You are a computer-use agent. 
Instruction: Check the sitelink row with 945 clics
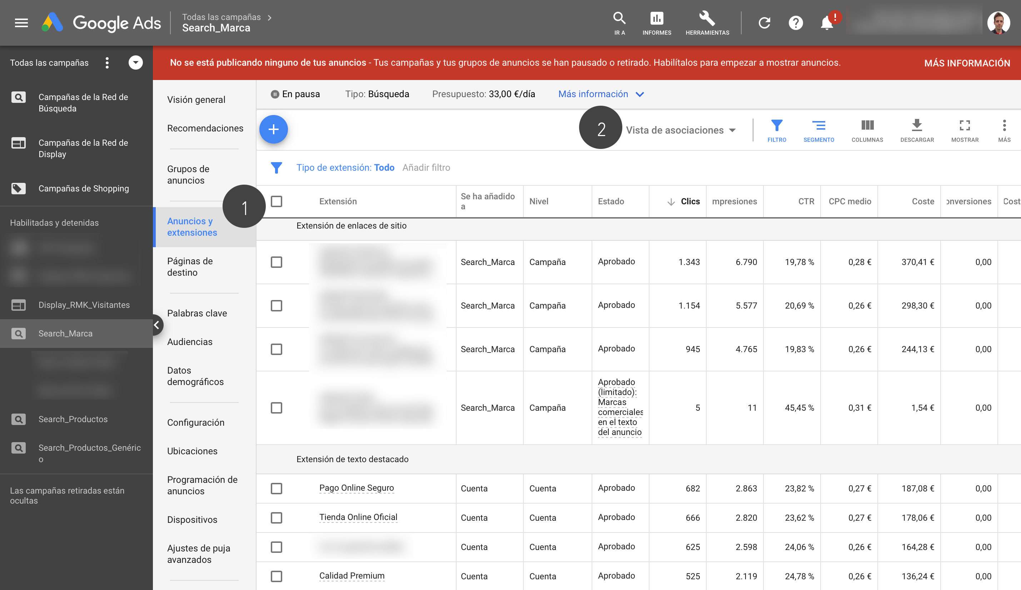276,350
